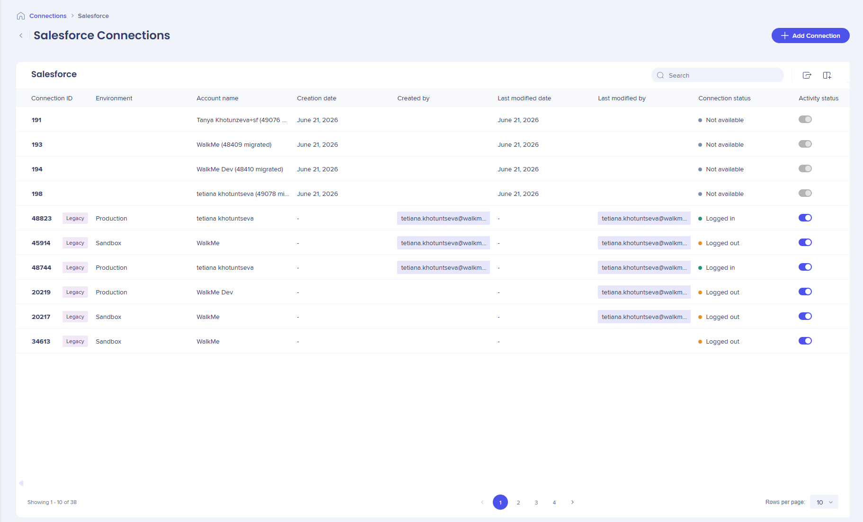The image size is (863, 522).
Task: Open Last modified by chip for 20217
Action: pyautogui.click(x=644, y=317)
